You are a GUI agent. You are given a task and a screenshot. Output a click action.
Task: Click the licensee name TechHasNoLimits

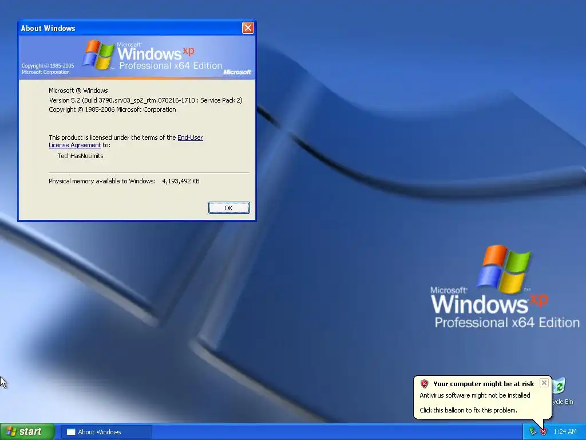pos(80,156)
